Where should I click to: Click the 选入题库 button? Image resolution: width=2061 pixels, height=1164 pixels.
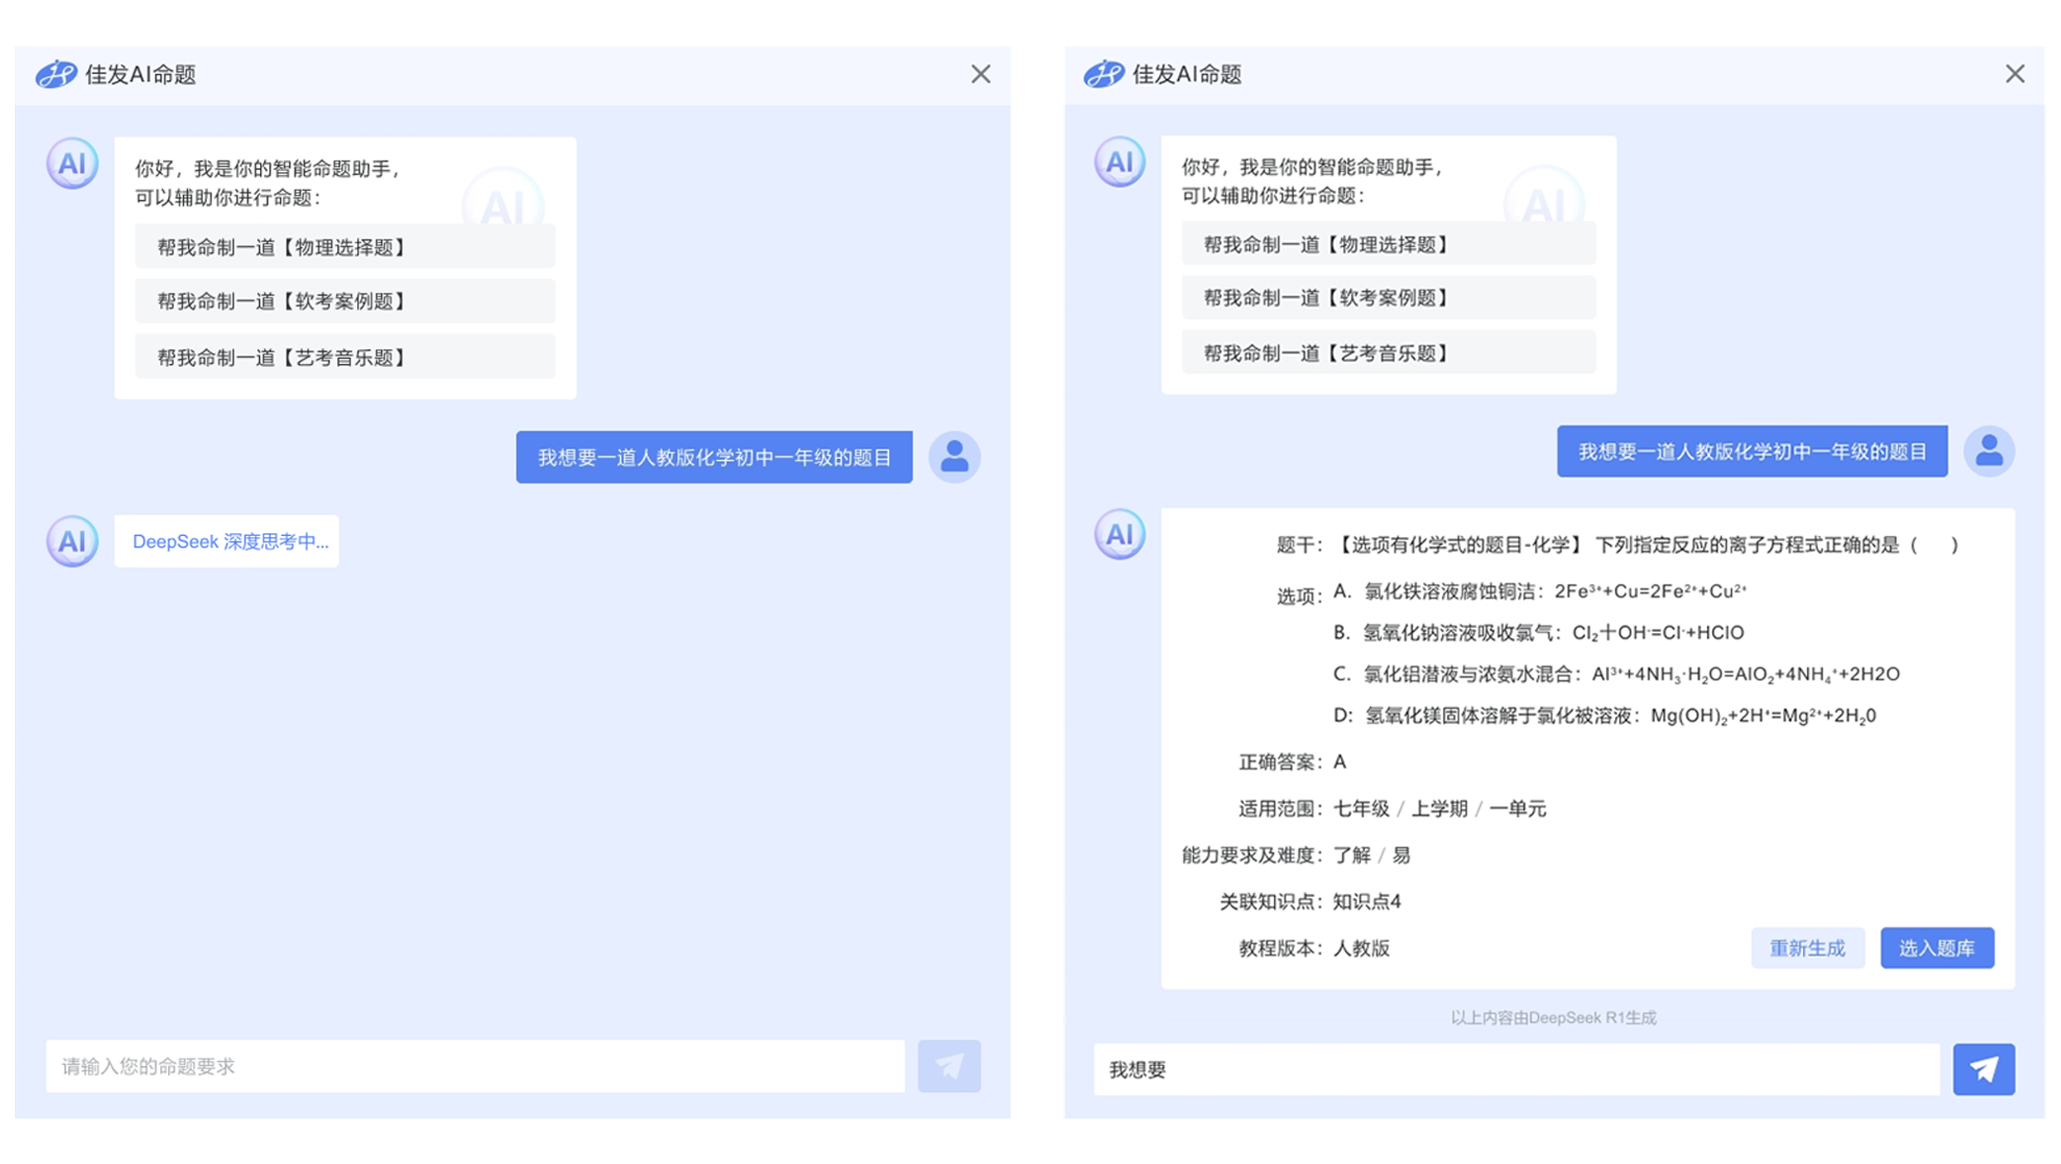pyautogui.click(x=1936, y=947)
